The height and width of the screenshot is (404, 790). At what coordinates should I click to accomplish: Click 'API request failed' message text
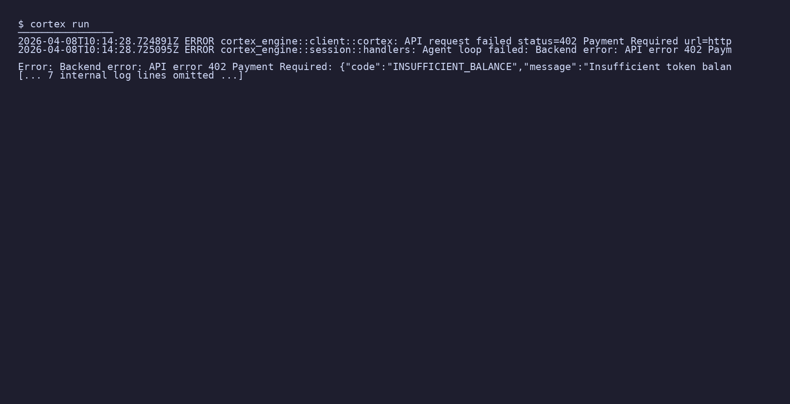(x=458, y=41)
